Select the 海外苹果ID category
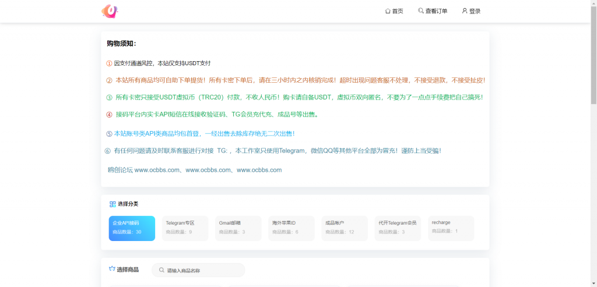The image size is (597, 287). click(292, 228)
